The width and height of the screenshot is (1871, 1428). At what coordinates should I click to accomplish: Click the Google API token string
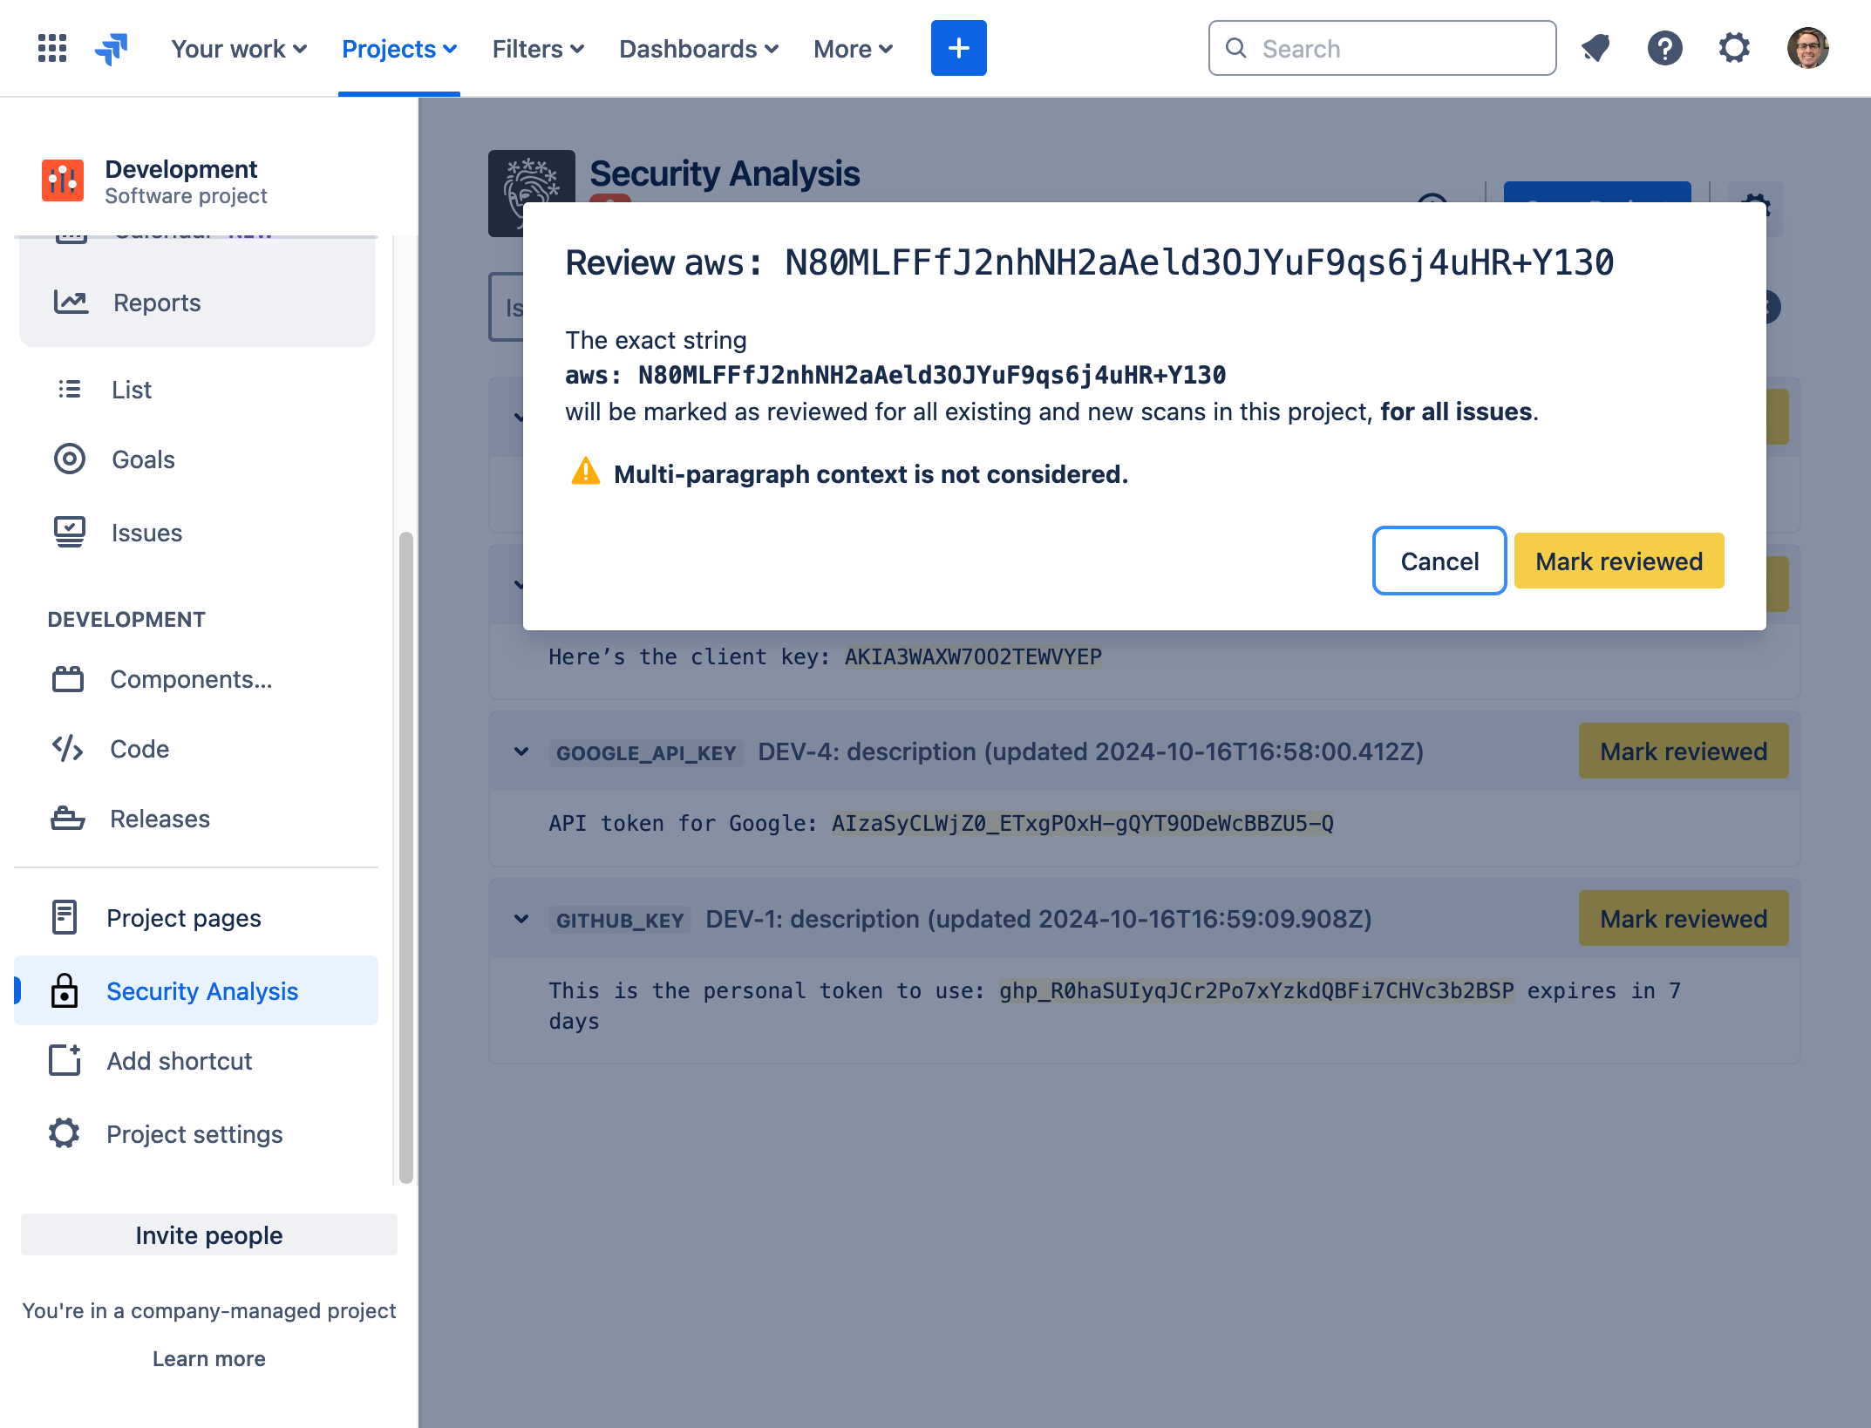click(x=1082, y=823)
